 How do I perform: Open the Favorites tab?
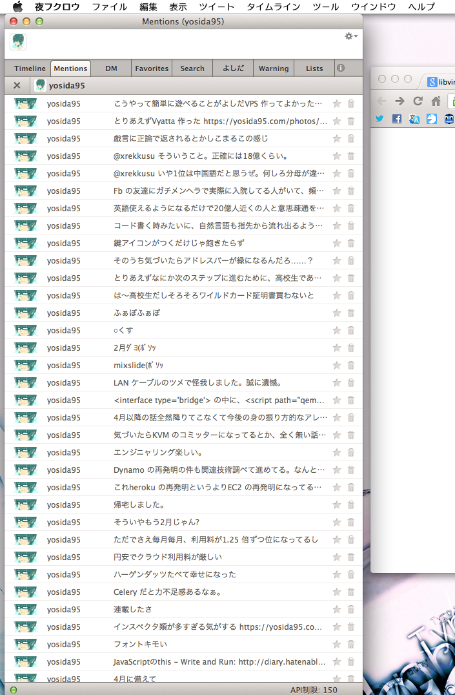click(152, 68)
